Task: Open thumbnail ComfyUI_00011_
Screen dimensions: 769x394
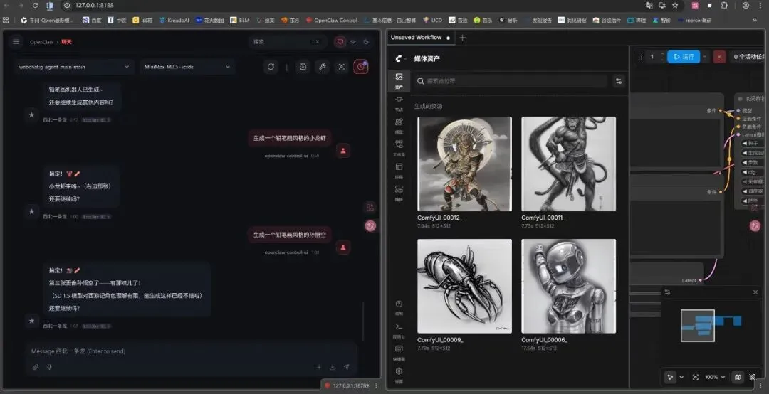Action: coord(568,164)
